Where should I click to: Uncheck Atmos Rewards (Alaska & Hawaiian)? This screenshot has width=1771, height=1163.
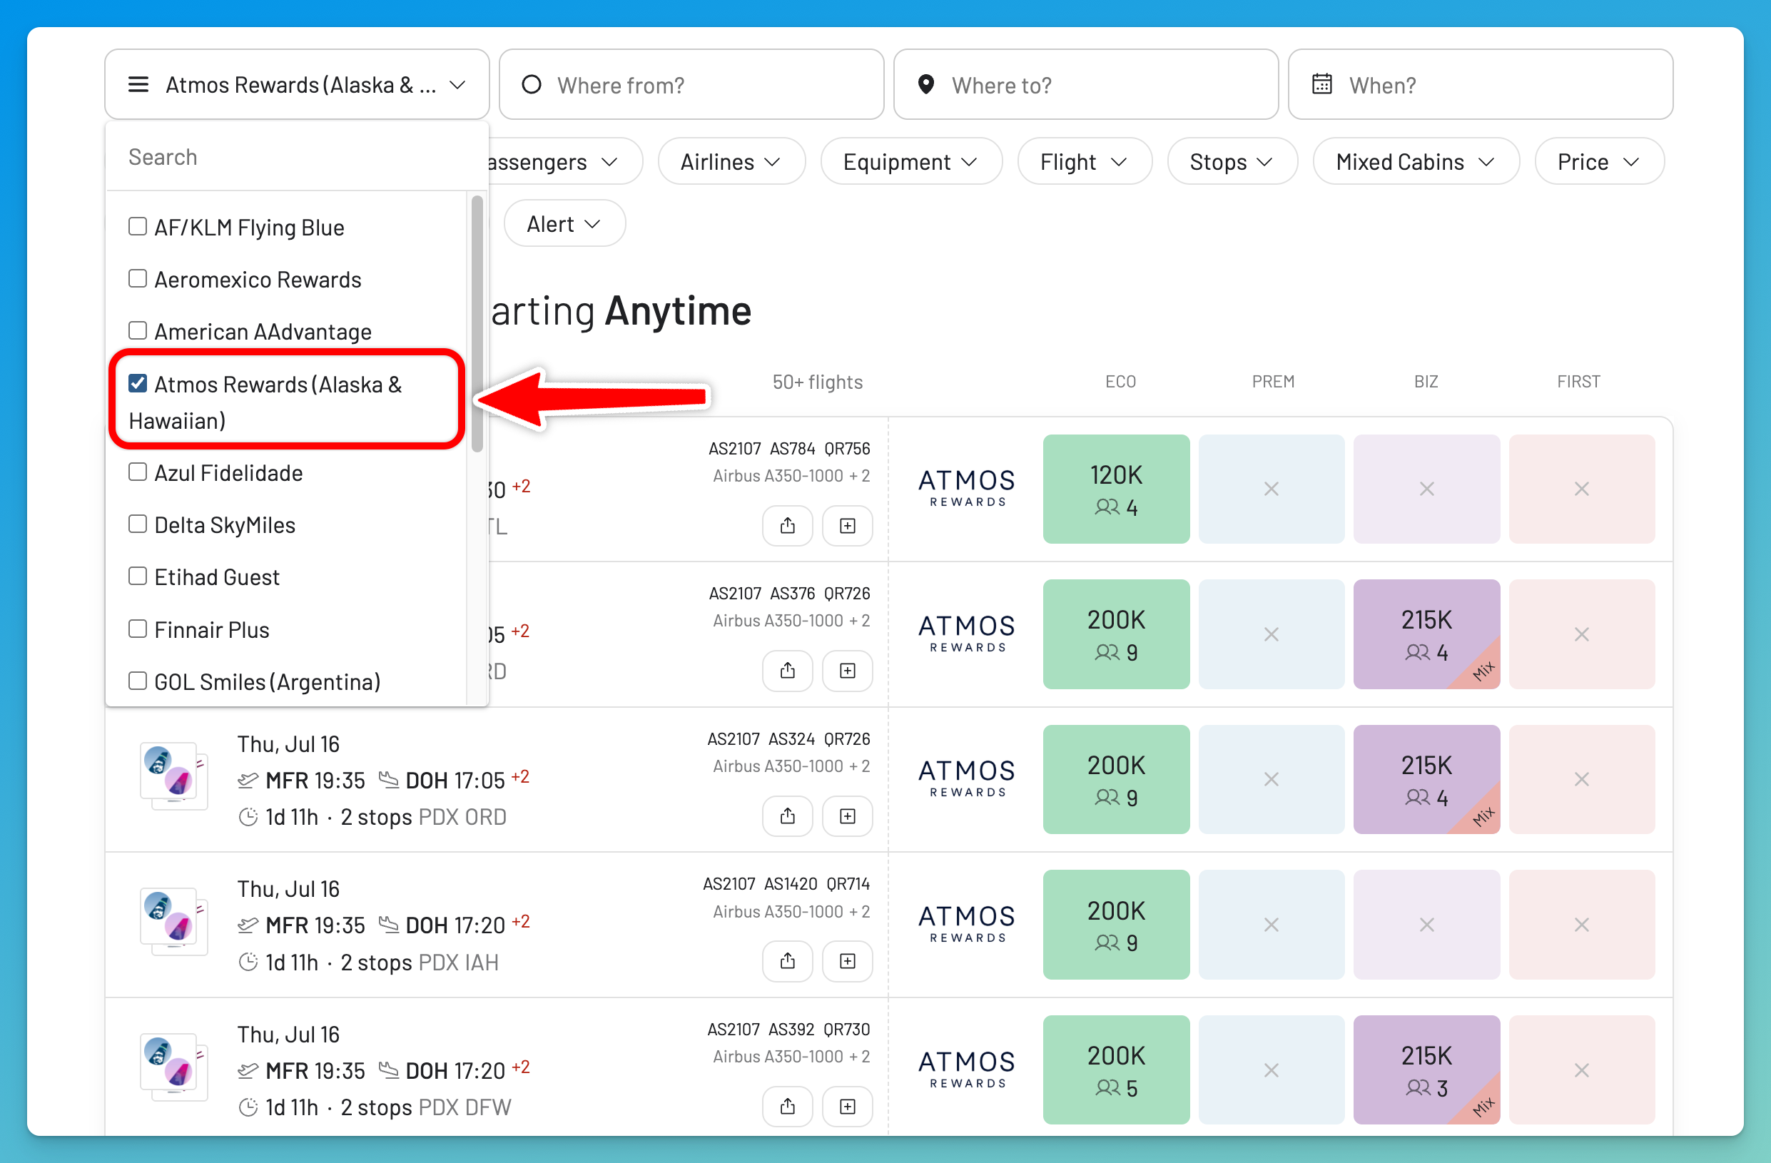click(138, 383)
